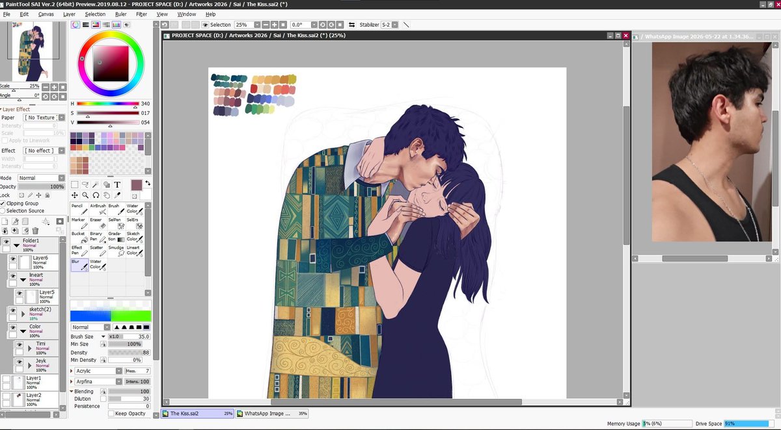Select the Eyedropper color picker tool
This screenshot has width=781, height=430.
pyautogui.click(x=118, y=195)
